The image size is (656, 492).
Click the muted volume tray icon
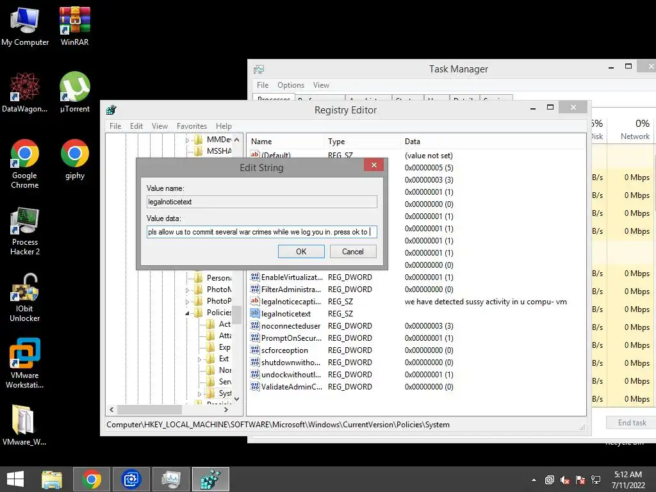point(565,480)
